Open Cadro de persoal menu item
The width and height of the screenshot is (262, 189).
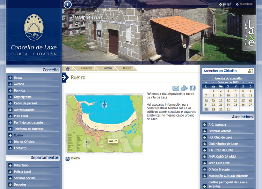pos(26,103)
